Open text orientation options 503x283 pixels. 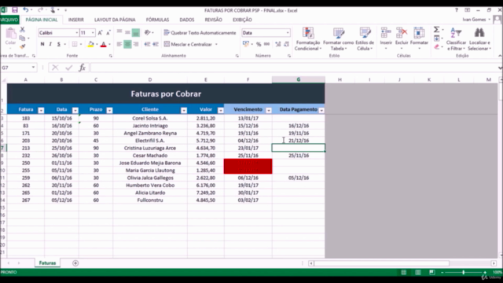(x=148, y=32)
